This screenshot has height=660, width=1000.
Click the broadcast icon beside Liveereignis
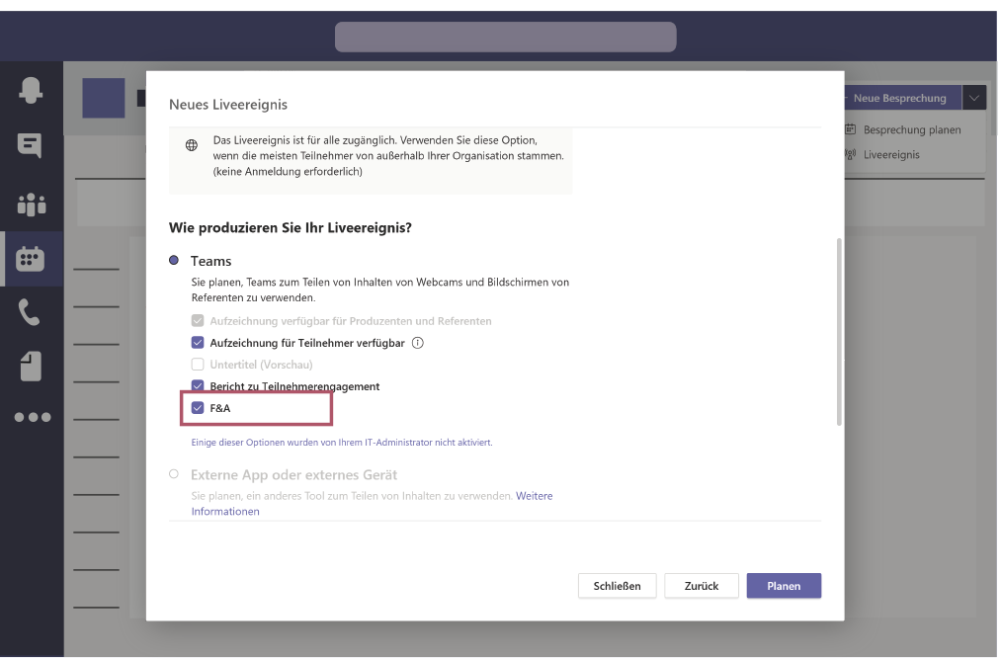tap(851, 154)
